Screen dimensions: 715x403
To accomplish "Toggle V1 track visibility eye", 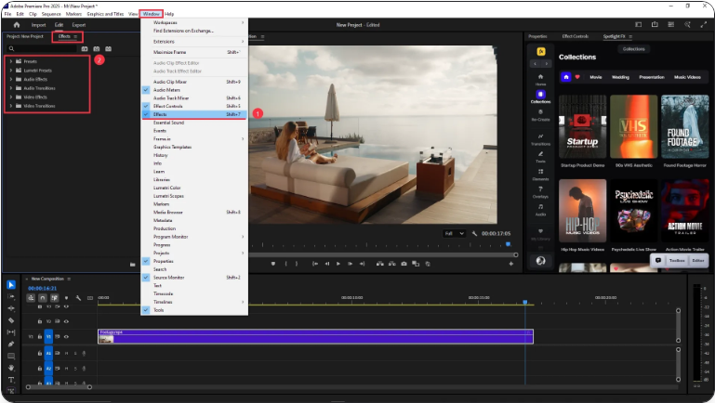I will 66,336.
